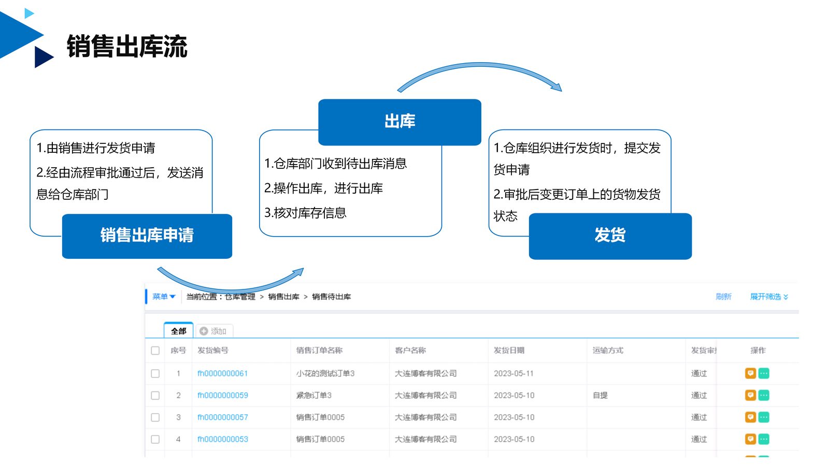Click the blue 出库 box
Screen dimensions: 829x466
coord(399,122)
